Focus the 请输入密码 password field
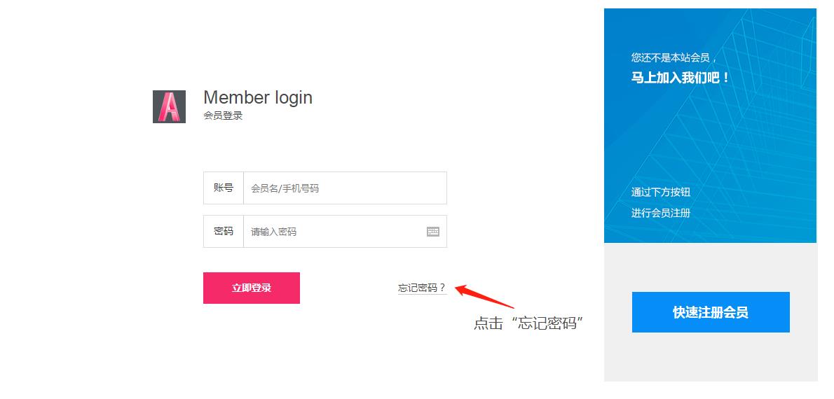Viewport: 834px width, 399px height. (x=346, y=232)
